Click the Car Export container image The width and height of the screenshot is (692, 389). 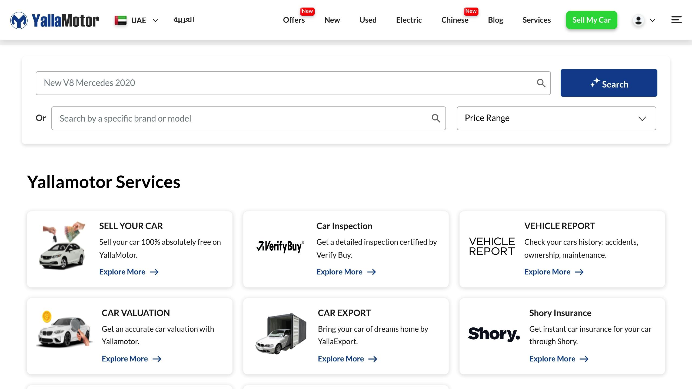click(x=281, y=334)
